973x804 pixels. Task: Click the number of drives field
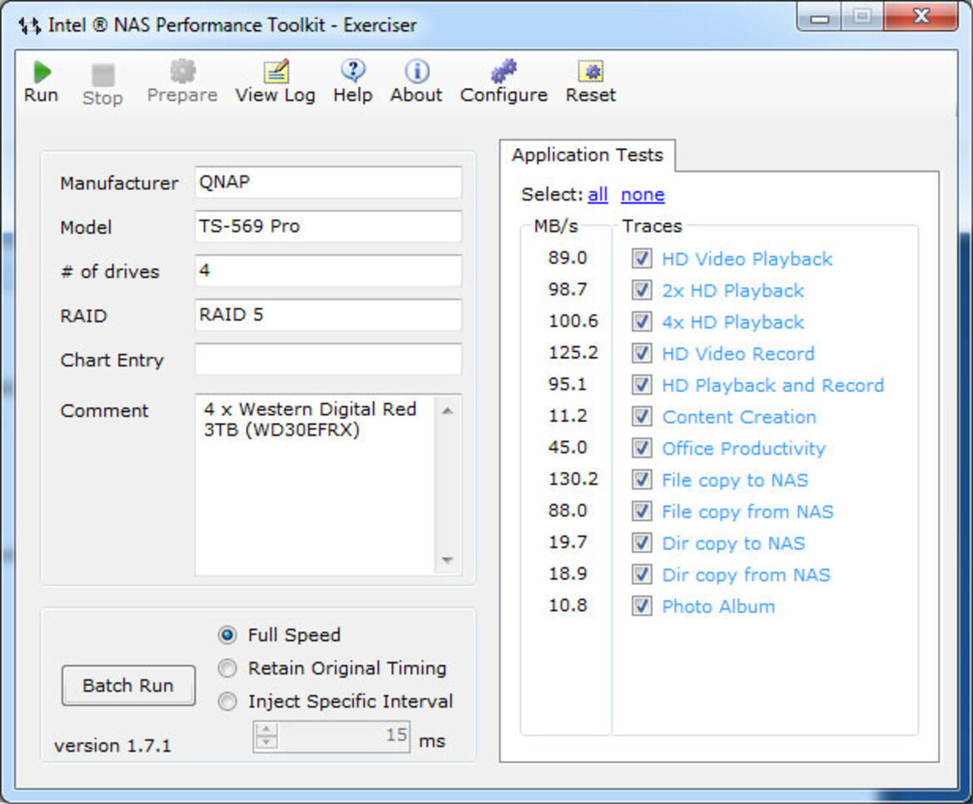tap(328, 270)
